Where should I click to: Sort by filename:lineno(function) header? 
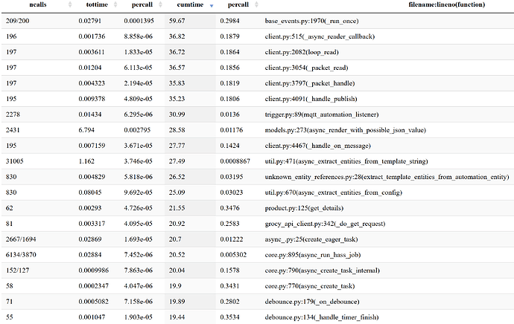tap(446, 4)
